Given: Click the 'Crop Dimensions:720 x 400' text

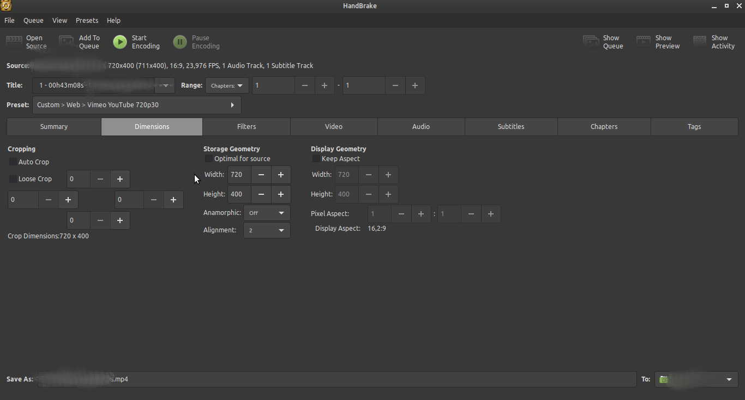Looking at the screenshot, I should click(x=48, y=236).
